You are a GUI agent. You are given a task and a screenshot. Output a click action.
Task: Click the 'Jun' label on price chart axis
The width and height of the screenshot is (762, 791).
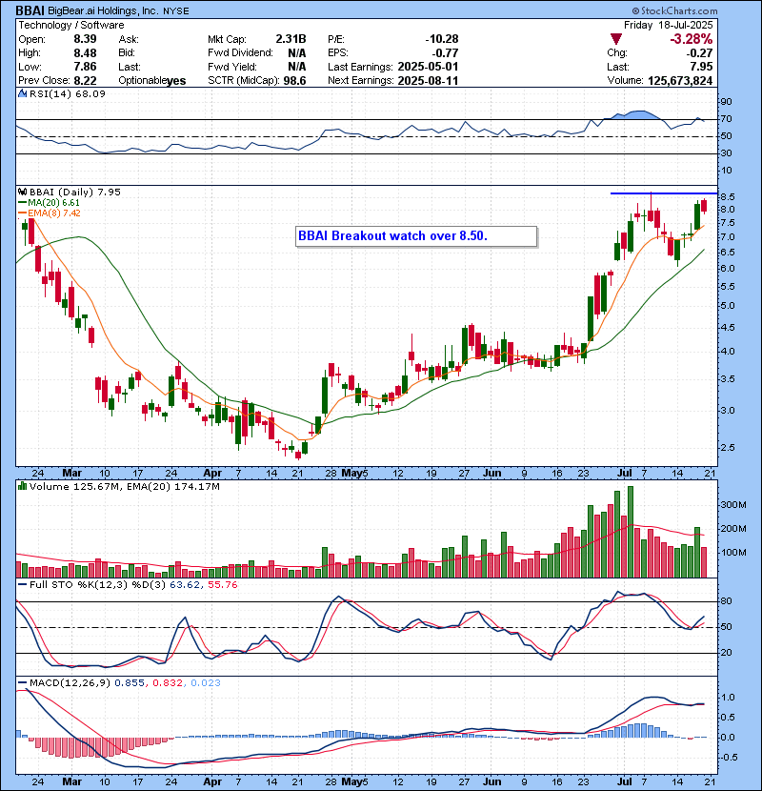(x=491, y=473)
